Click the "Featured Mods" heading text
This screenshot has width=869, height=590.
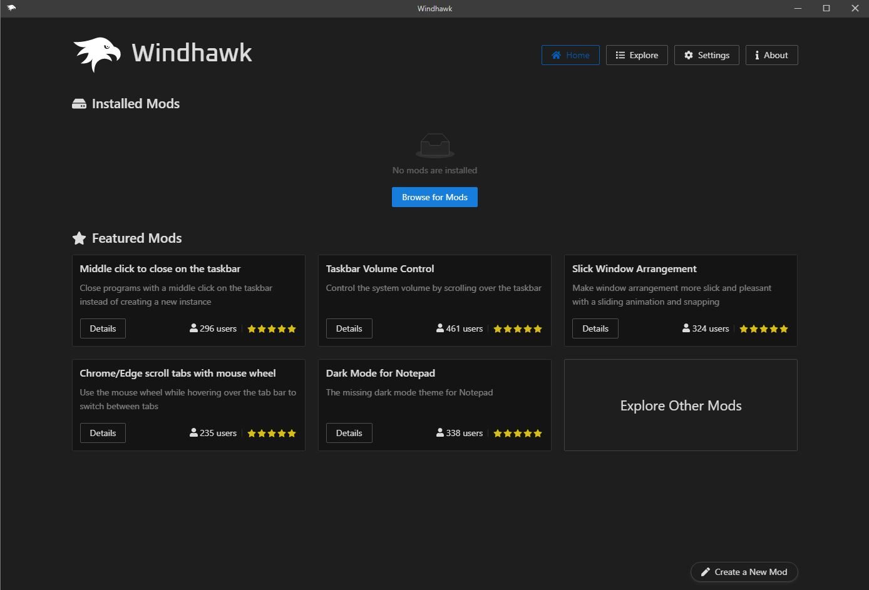tap(137, 238)
